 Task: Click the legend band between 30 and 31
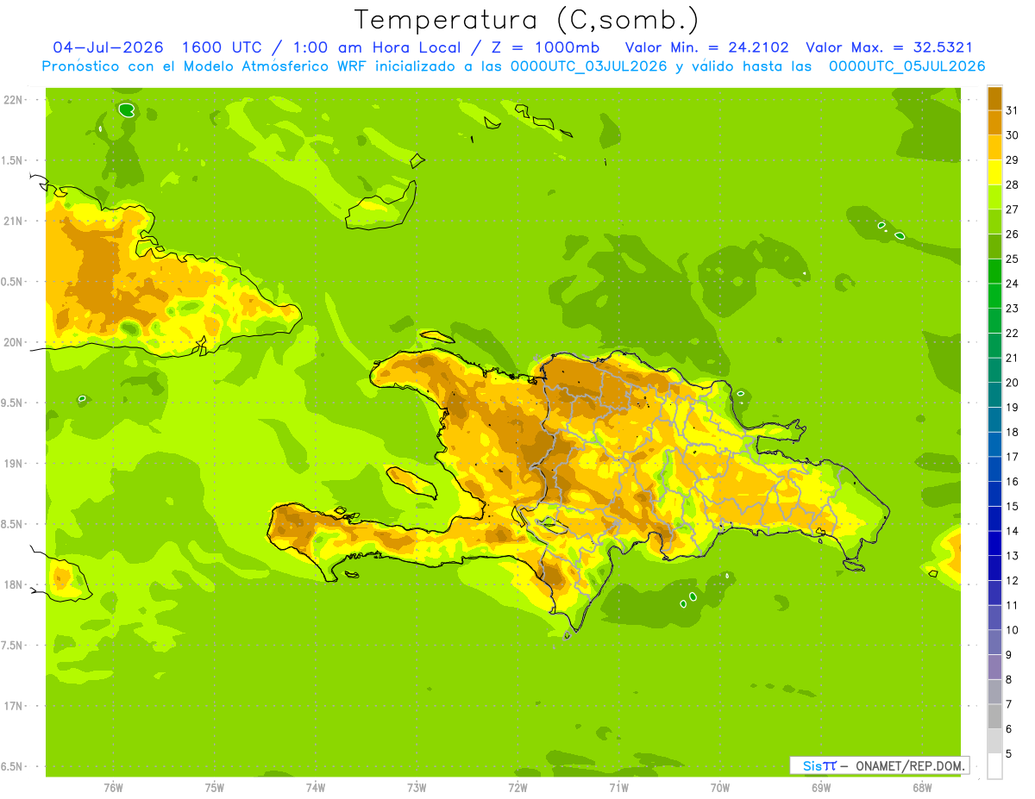click(x=994, y=122)
